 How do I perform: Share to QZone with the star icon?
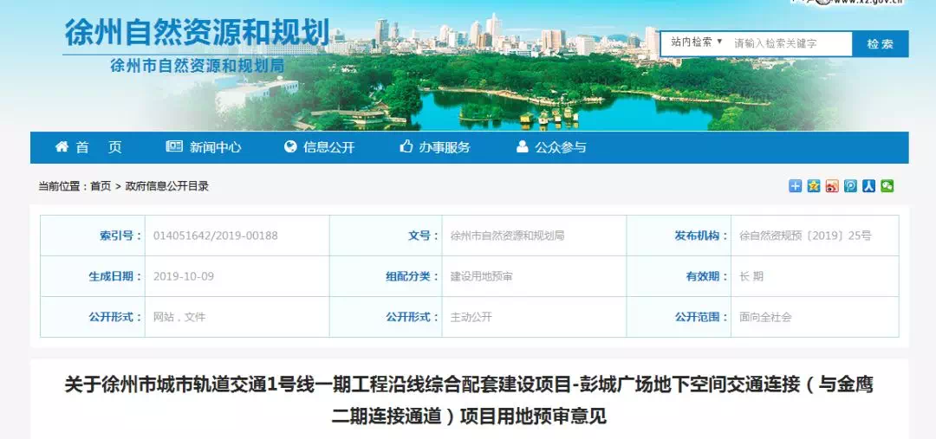point(814,186)
